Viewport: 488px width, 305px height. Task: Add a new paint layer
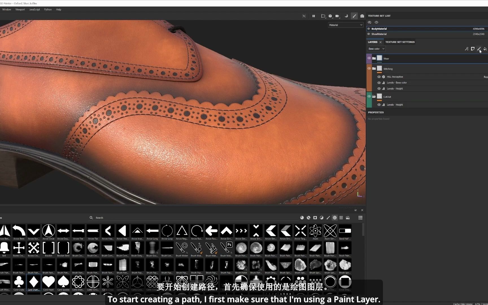click(x=479, y=49)
